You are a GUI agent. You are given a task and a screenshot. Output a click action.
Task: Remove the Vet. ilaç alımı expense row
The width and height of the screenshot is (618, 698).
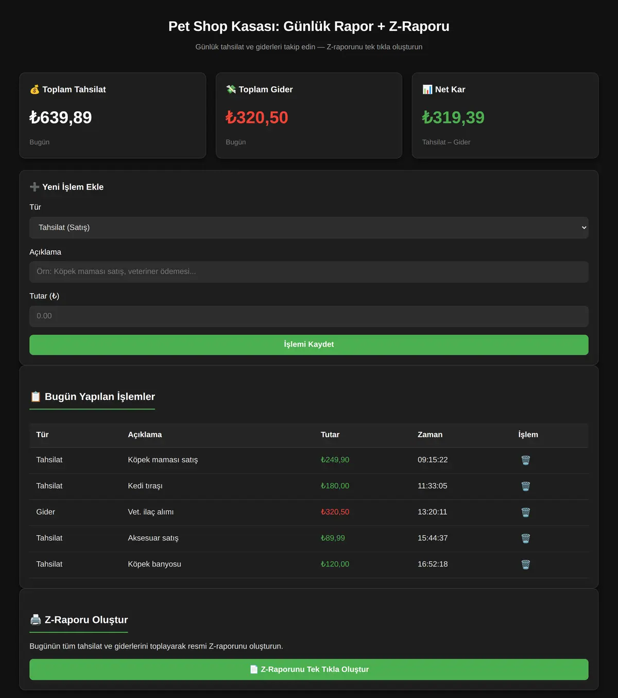[x=525, y=512]
